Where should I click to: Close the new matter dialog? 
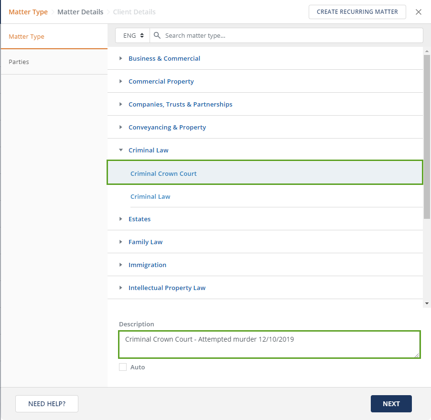[419, 12]
